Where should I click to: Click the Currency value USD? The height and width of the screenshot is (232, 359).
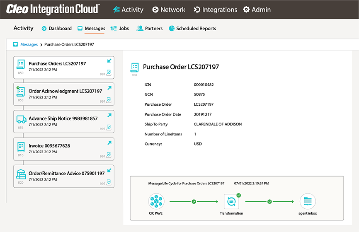point(198,144)
